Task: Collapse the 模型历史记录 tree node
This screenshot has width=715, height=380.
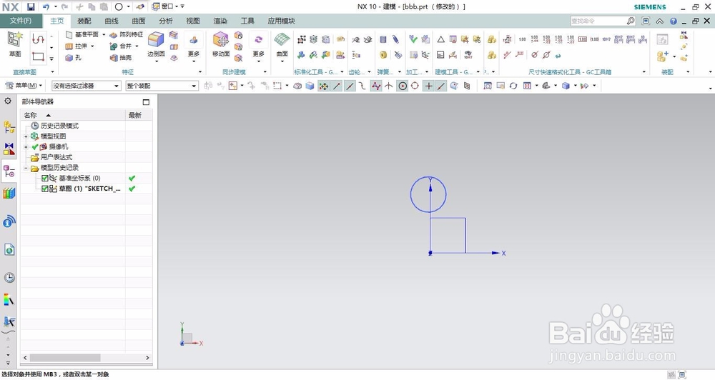Action: 26,168
